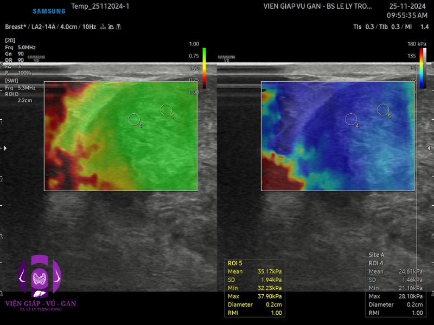Click the focus arrow marker at left image edge
The height and width of the screenshot is (325, 434).
pos(5,148)
